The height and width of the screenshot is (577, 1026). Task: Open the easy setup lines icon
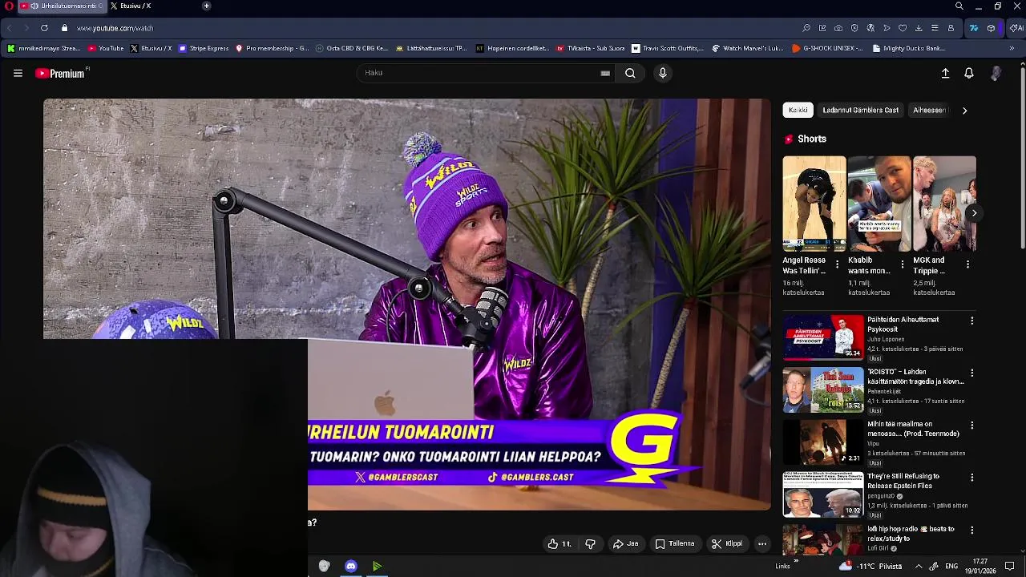[935, 28]
